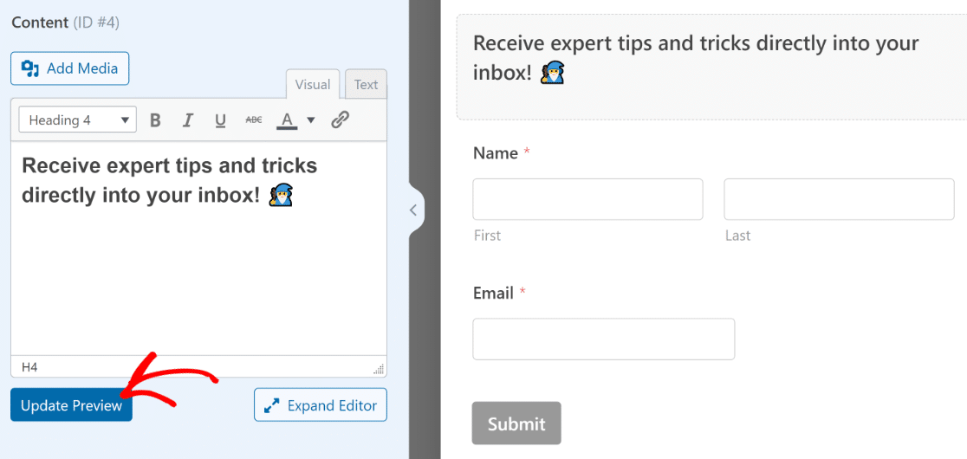Switch to the Text editor tab

tap(366, 85)
